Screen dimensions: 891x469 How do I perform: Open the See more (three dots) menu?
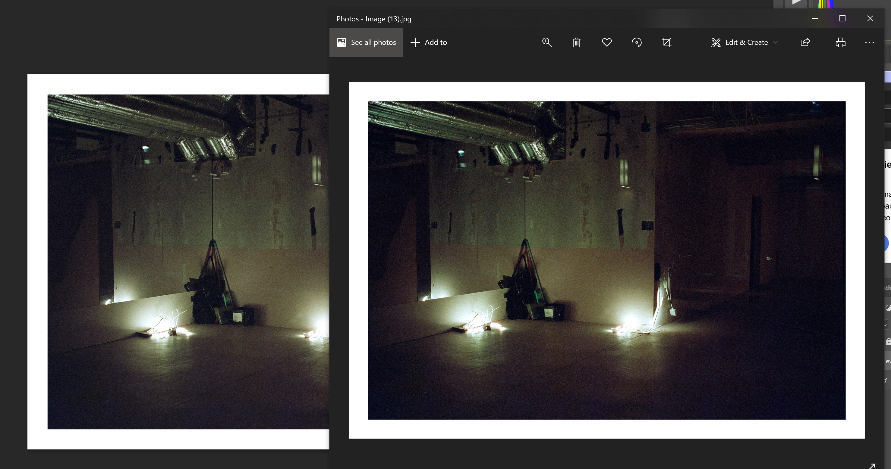coord(869,42)
